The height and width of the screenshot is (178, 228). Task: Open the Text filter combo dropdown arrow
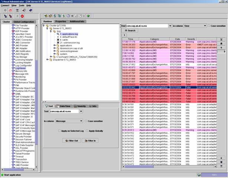(x=81, y=111)
